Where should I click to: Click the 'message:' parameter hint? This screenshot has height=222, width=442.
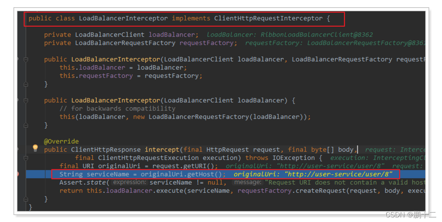(247, 182)
